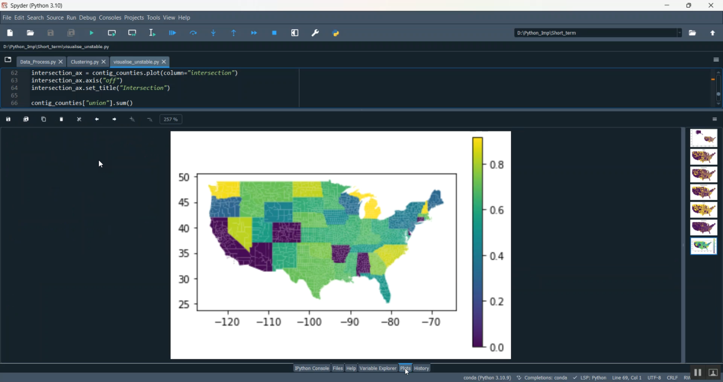The width and height of the screenshot is (723, 382).
Task: Switch to the IPython Console pane
Action: tap(311, 368)
